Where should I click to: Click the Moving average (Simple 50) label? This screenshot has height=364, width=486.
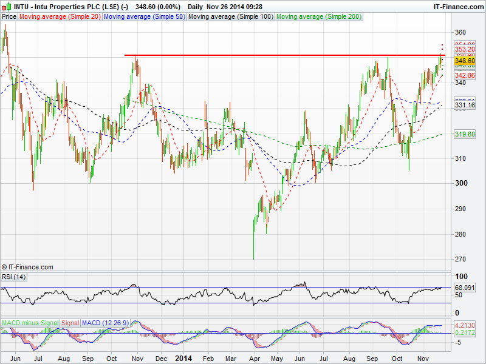pos(144,16)
